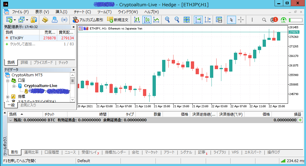Image resolution: width=306 pixels, height=166 pixels.
Task: Open the 挿入(I) menu
Action: coord(61,12)
